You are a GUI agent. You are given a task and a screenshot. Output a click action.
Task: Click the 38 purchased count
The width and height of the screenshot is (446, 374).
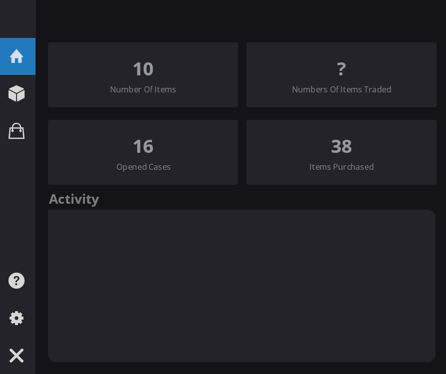point(341,146)
